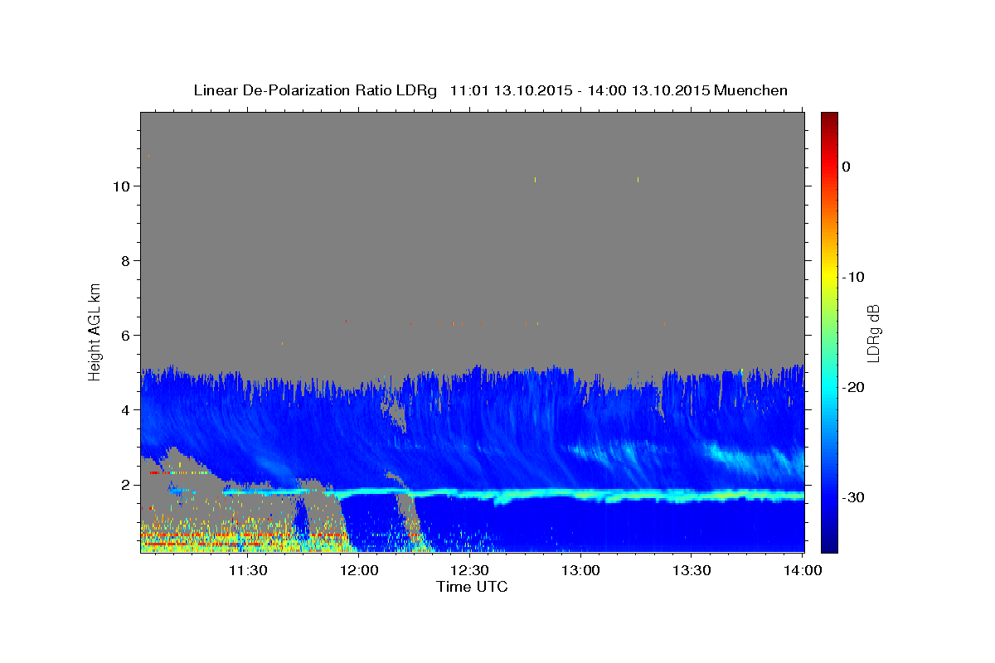Screen dimensions: 995x663
Task: Click the colorbar label '-30'
Action: pos(854,497)
